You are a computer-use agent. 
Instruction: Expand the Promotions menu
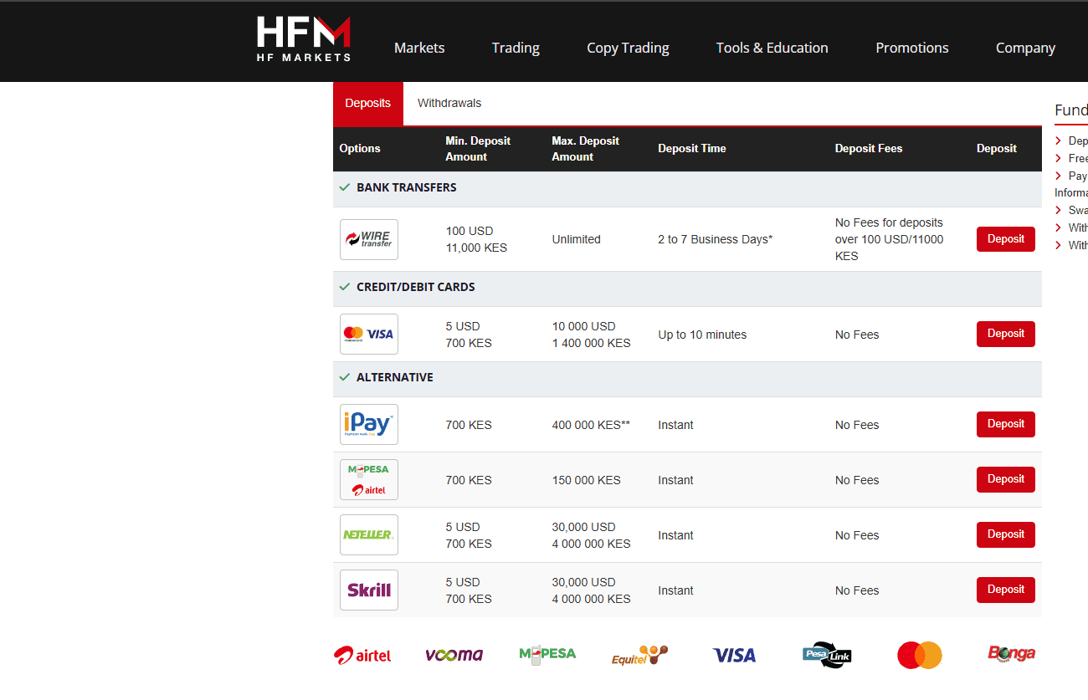[x=912, y=48]
